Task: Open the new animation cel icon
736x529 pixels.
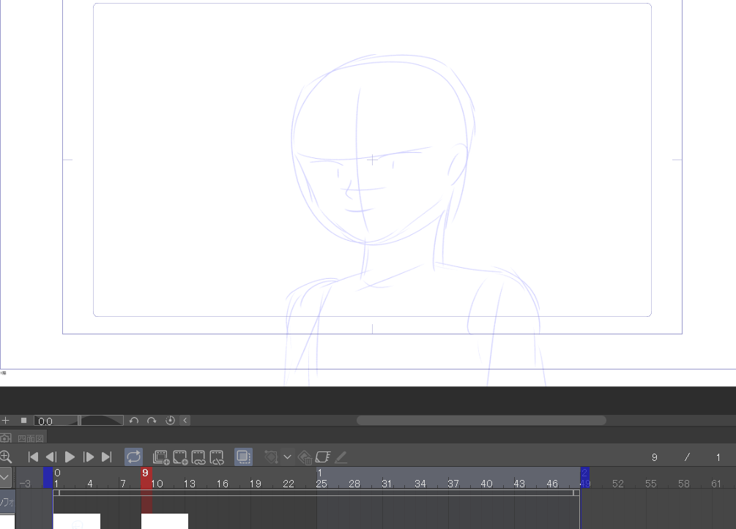Action: [179, 457]
